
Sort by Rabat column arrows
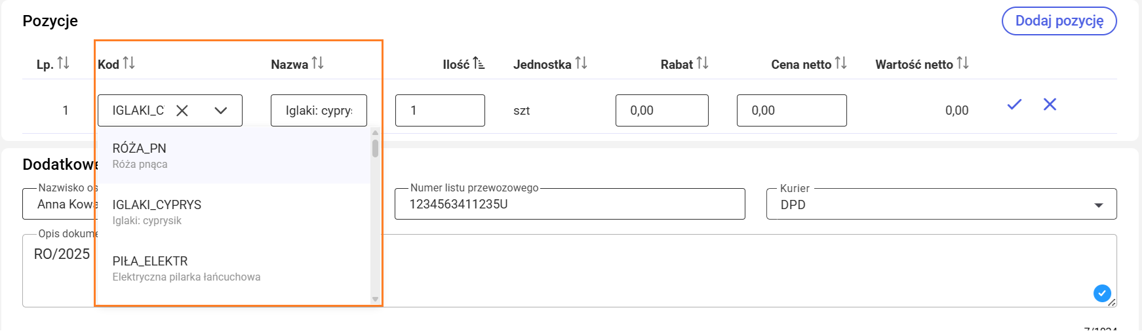pyautogui.click(x=702, y=64)
